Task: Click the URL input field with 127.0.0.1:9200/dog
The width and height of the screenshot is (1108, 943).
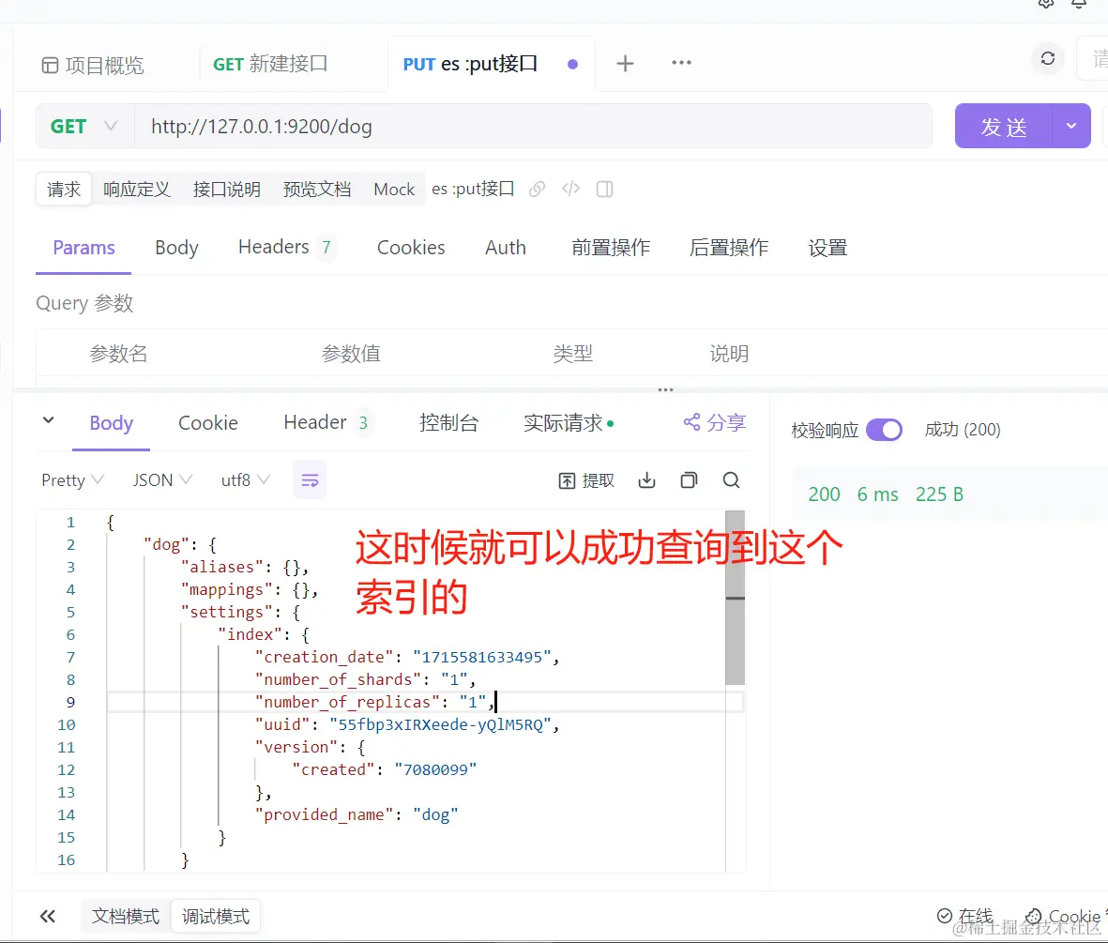Action: point(533,127)
